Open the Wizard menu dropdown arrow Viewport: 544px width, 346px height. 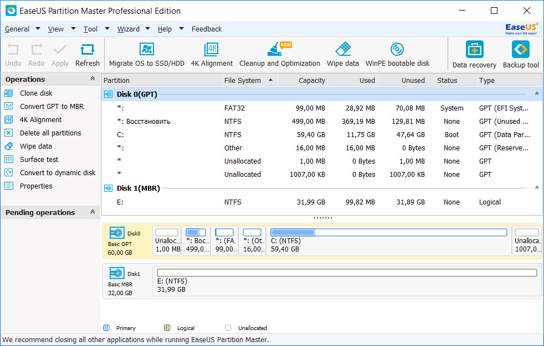point(147,28)
